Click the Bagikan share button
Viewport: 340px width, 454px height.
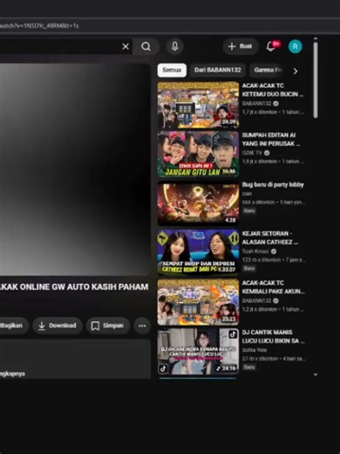pyautogui.click(x=13, y=326)
